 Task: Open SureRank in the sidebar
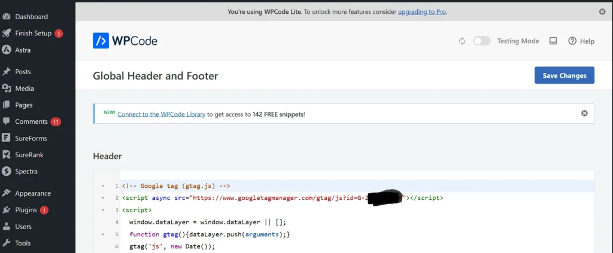(x=29, y=155)
